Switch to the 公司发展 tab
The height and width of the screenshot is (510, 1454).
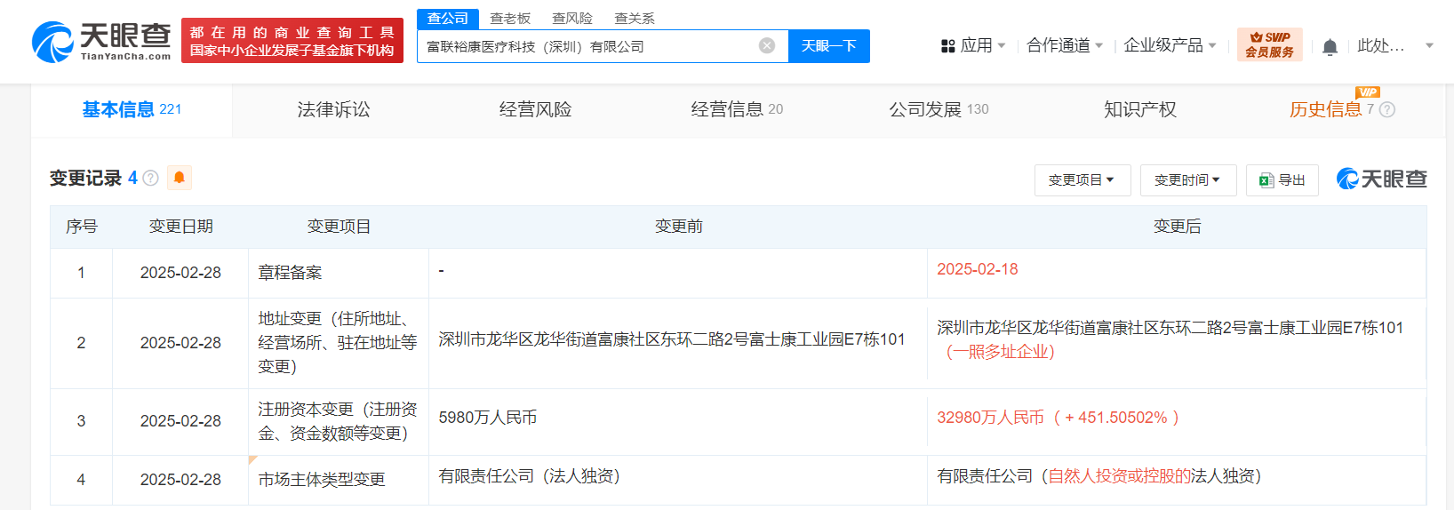[939, 109]
